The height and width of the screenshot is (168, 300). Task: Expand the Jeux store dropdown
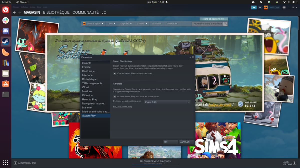[112, 24]
